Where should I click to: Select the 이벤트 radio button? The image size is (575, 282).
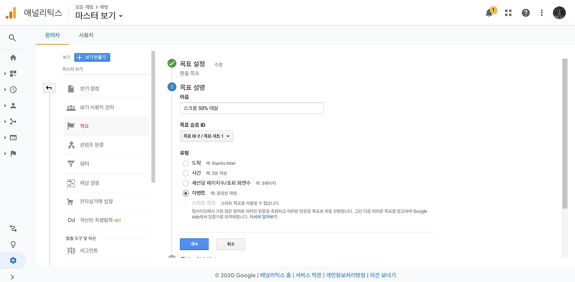(186, 193)
